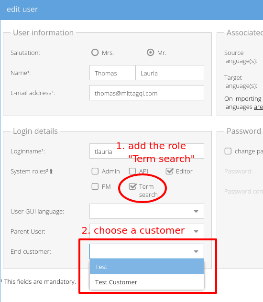Uncheck the Editor role checkbox
263x302 pixels.
(x=169, y=171)
